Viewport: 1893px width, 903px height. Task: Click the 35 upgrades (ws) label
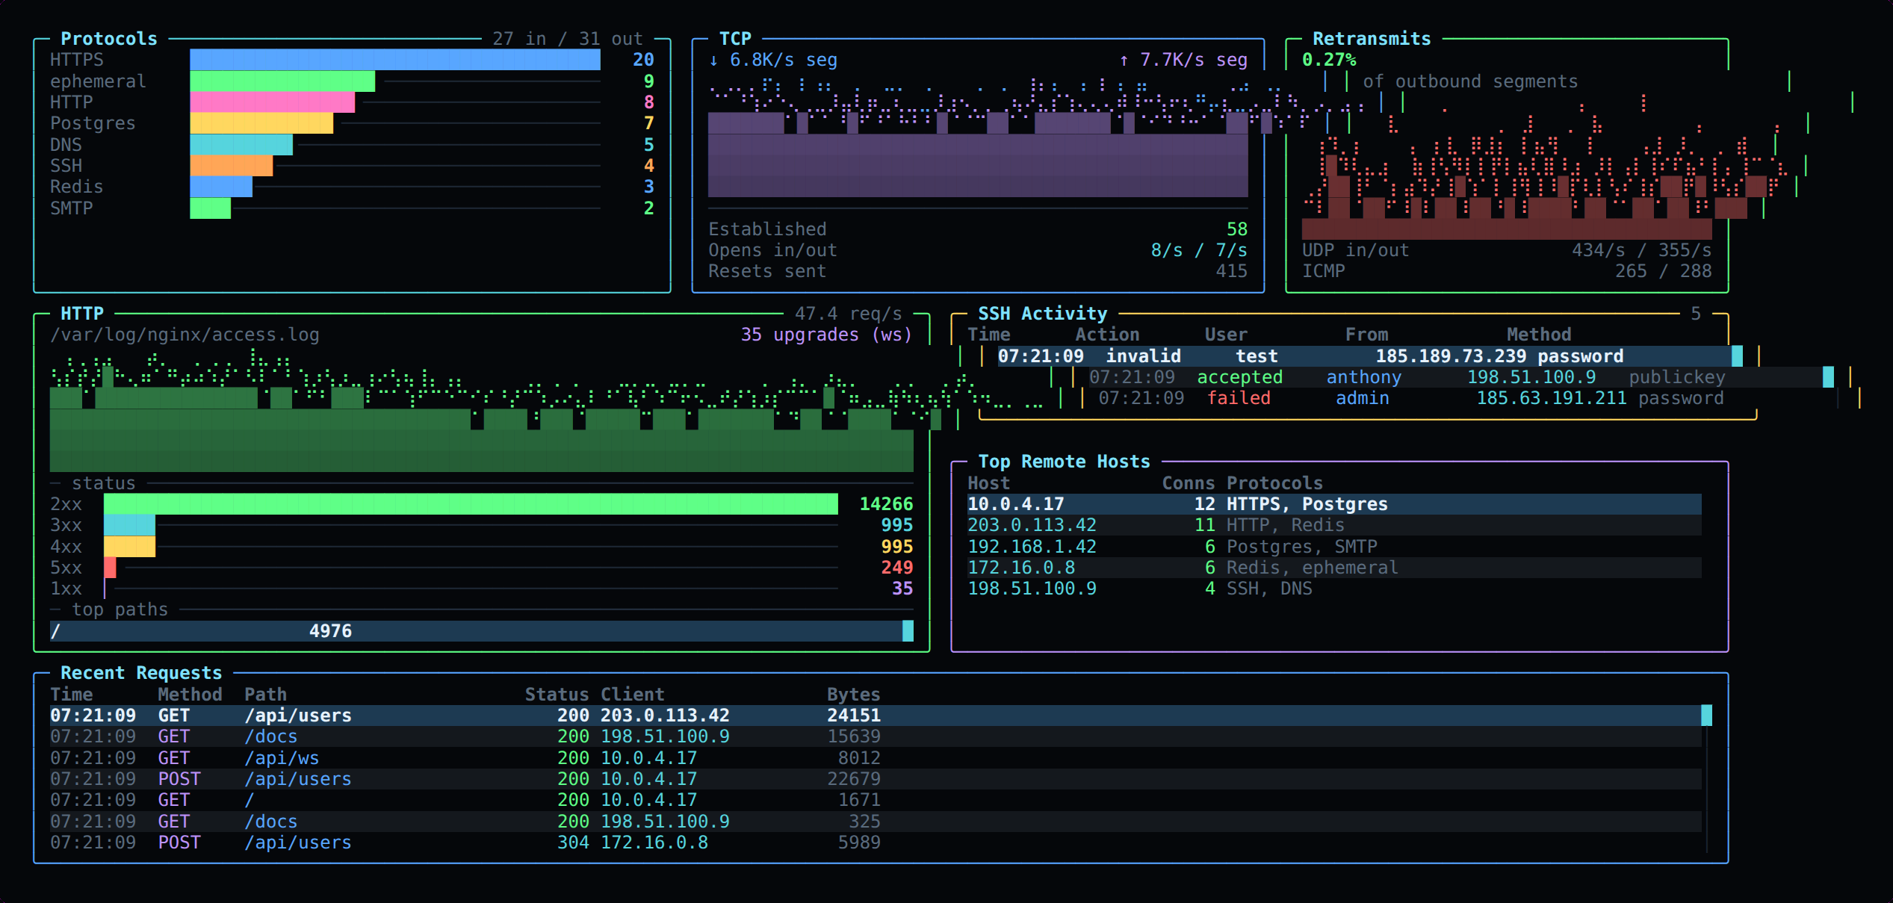coord(827,335)
